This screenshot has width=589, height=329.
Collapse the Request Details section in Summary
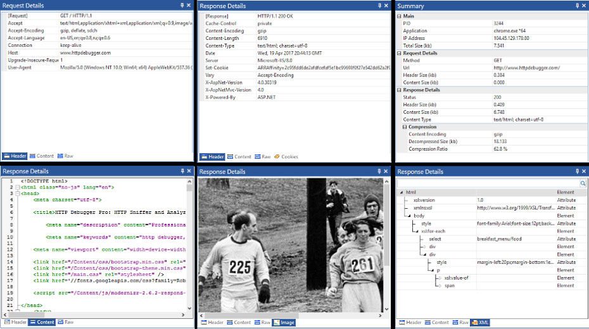click(x=399, y=53)
